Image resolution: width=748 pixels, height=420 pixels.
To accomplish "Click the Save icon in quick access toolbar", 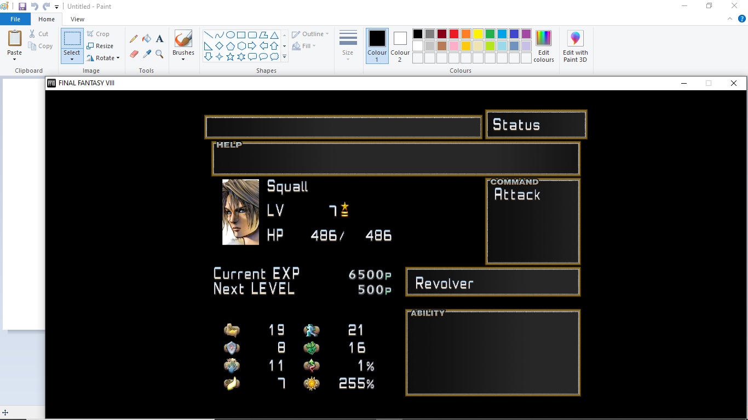I will point(22,7).
